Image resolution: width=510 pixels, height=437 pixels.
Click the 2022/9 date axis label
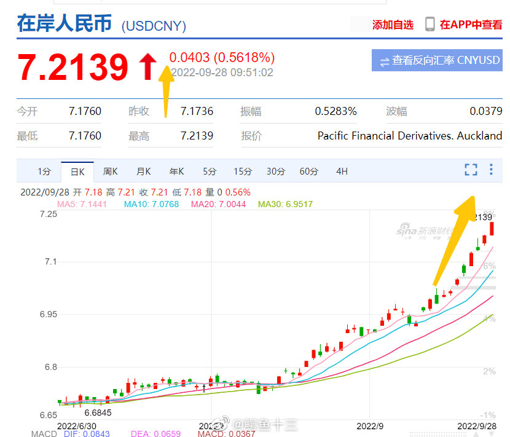[x=370, y=426]
